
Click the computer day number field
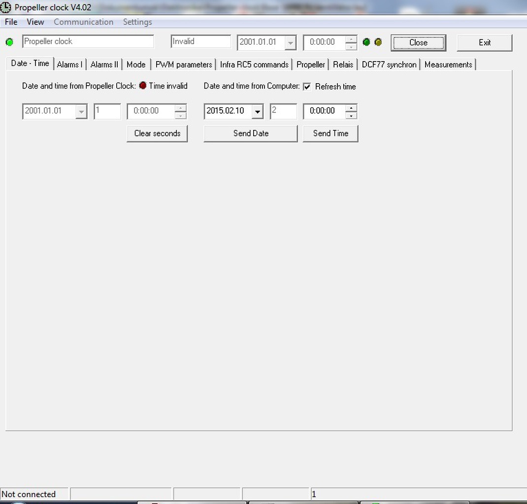[283, 111]
